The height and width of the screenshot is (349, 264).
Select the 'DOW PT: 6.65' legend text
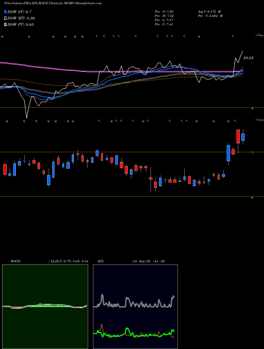(x=21, y=24)
